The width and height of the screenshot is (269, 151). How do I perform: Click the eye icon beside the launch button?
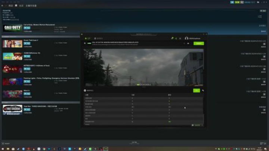pos(188,43)
